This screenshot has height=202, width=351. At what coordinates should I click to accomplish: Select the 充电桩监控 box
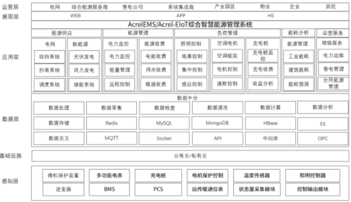pyautogui.click(x=263, y=56)
